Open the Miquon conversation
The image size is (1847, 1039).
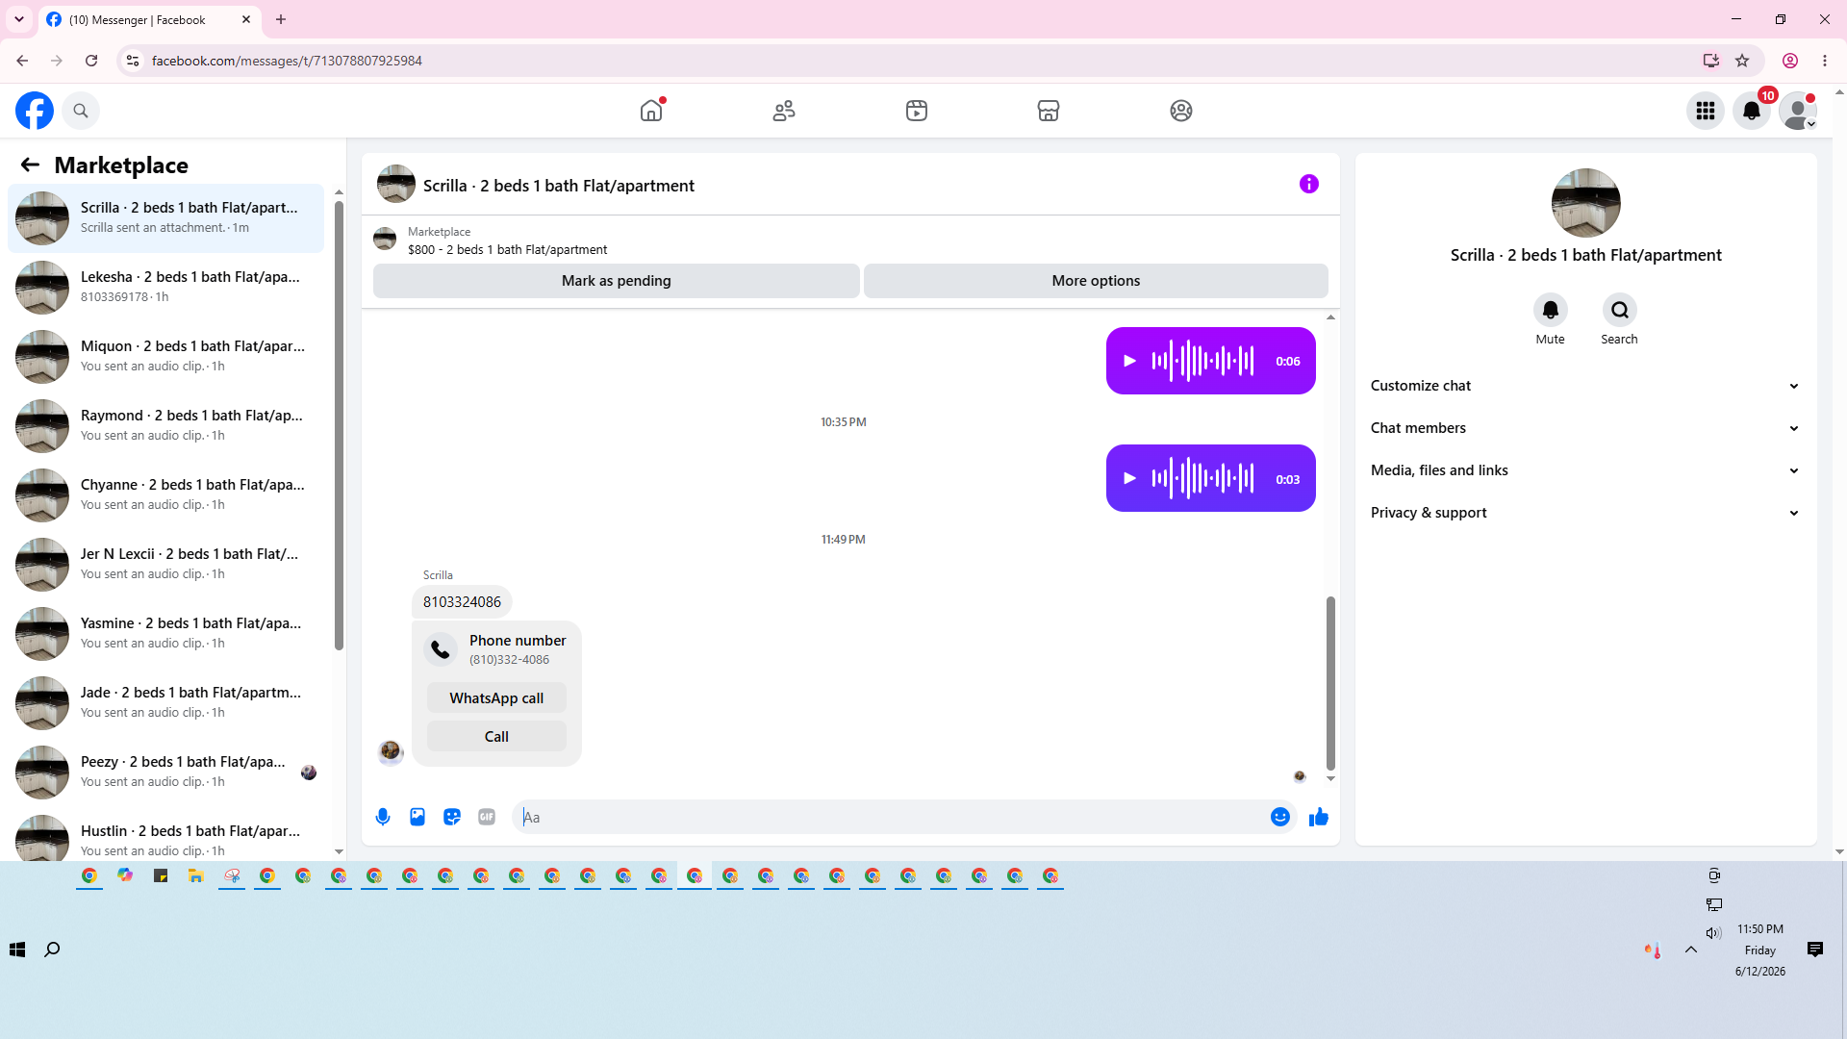166,357
